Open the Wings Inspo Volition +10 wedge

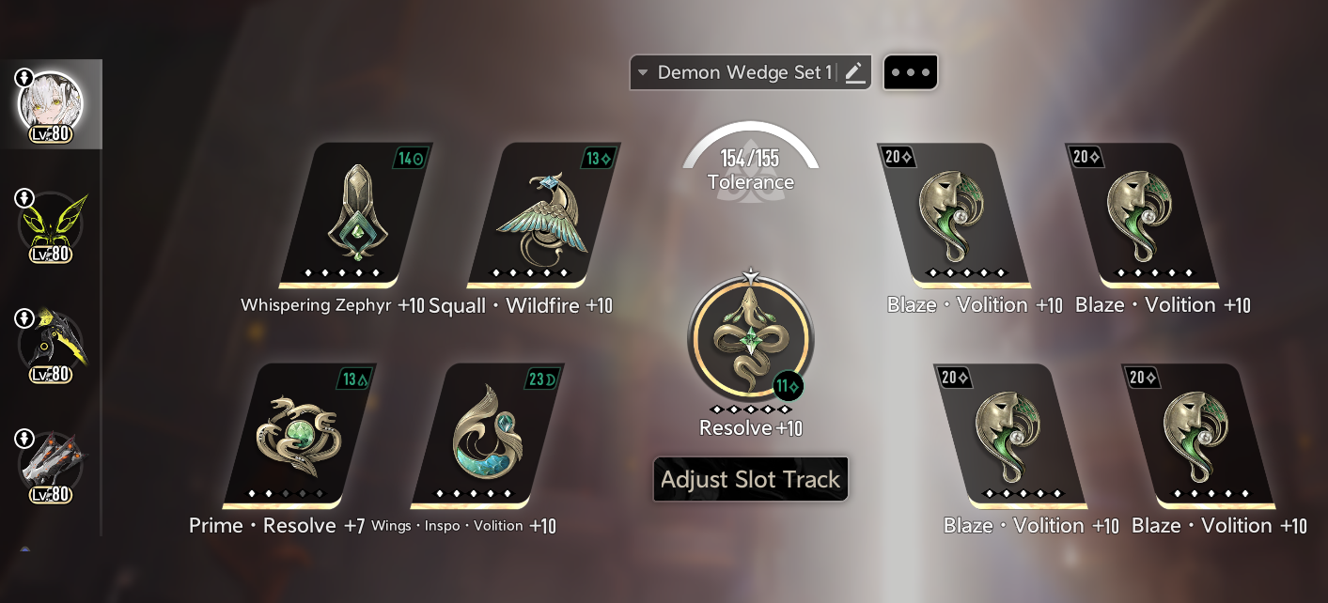[x=488, y=436]
